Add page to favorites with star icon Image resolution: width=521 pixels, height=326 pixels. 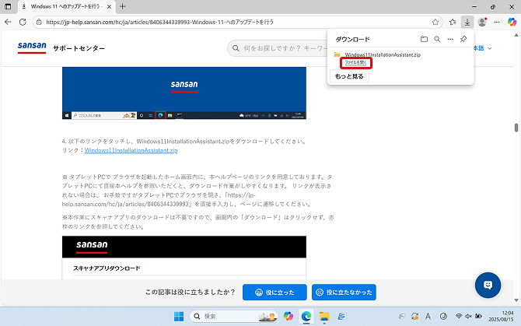[435, 22]
